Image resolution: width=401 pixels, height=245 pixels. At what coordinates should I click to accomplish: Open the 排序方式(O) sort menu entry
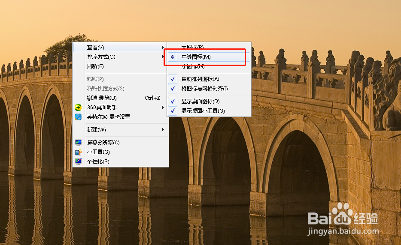tap(120, 57)
